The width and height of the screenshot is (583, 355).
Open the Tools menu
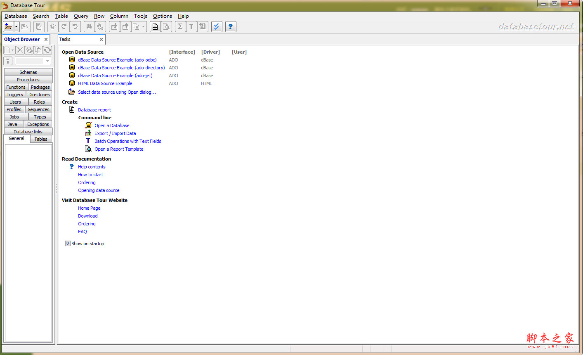141,16
